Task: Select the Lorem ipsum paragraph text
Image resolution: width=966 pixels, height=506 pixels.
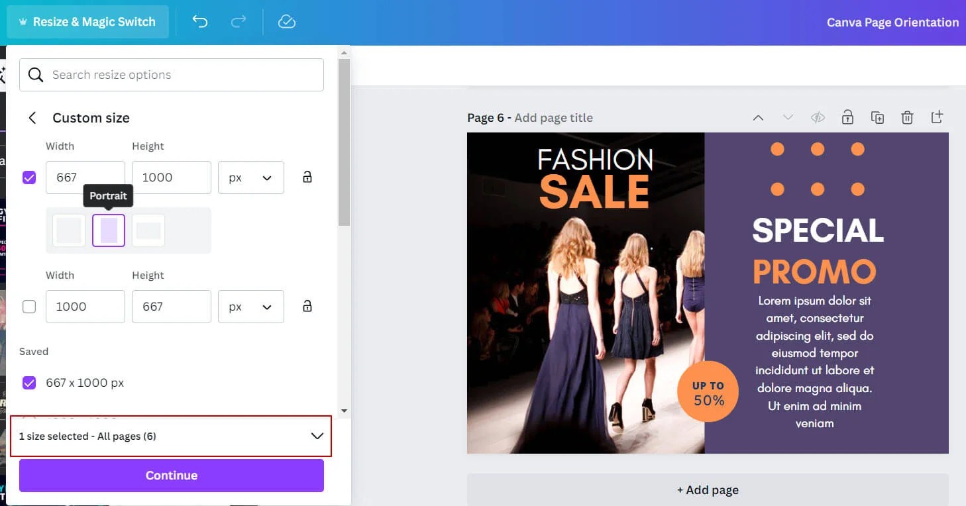Action: pos(815,362)
